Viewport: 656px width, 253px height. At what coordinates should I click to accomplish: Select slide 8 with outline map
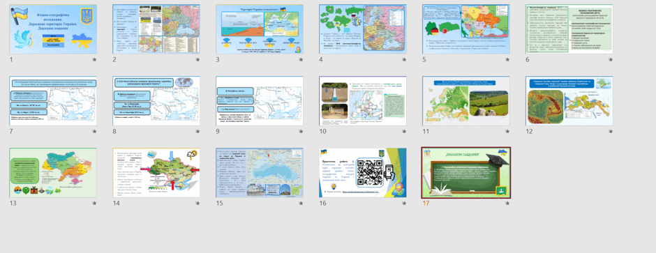pyautogui.click(x=156, y=100)
